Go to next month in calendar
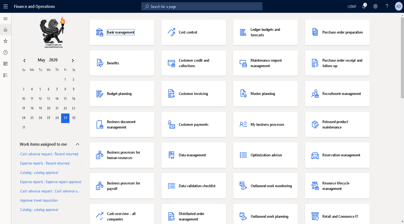Screen dimensions: 404x224 73,61
